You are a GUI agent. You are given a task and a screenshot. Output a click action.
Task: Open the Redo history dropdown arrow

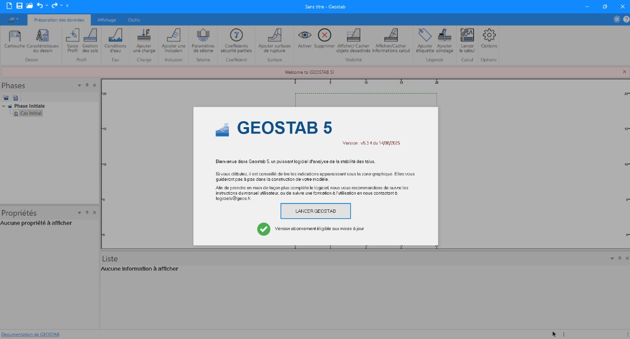click(x=62, y=6)
